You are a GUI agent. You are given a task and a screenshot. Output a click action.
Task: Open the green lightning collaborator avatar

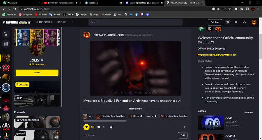pos(201,29)
